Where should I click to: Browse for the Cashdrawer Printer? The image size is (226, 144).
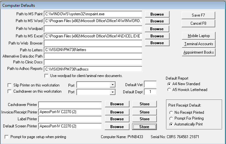(x=117, y=104)
